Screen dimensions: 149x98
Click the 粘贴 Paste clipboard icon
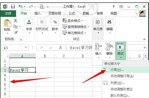[7, 23]
